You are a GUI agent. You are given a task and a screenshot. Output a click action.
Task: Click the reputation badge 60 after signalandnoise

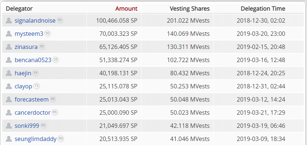[x=60, y=20]
